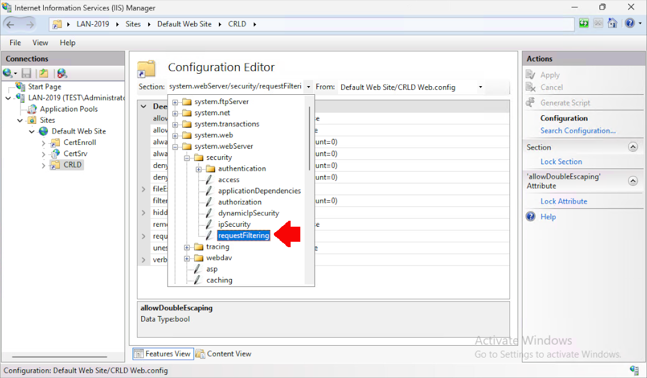Select the Sites node in the Connections tree
This screenshot has height=378, width=647.
tap(47, 120)
